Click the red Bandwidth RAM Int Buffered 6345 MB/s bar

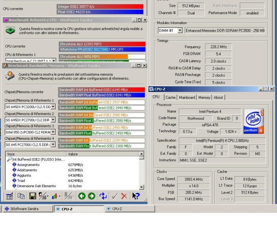102,90
